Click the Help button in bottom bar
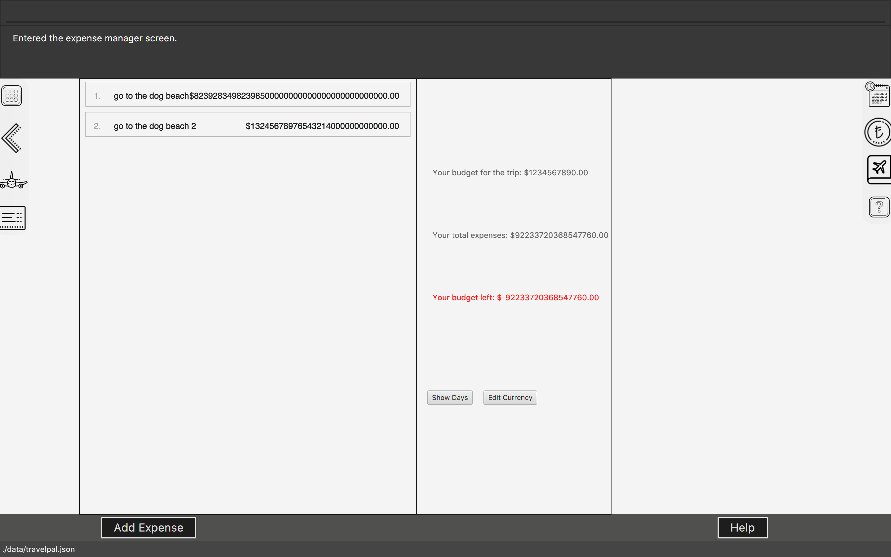891x557 pixels. click(x=742, y=528)
